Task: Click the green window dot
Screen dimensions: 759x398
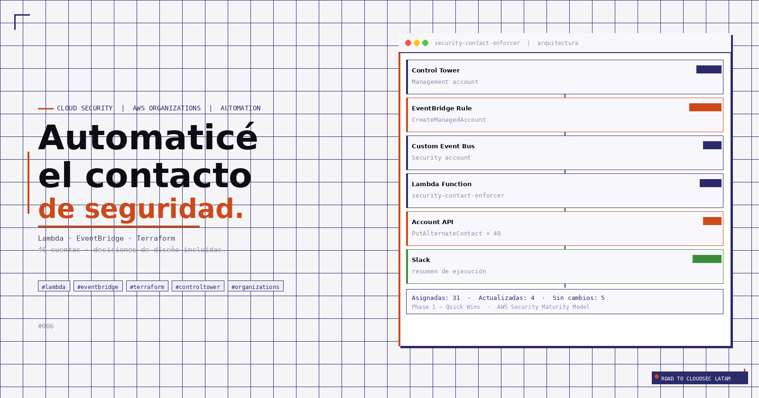Action: pyautogui.click(x=425, y=43)
